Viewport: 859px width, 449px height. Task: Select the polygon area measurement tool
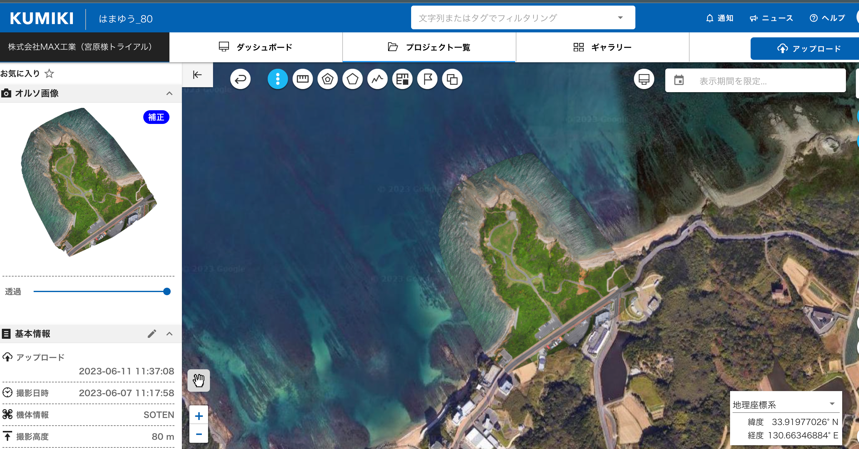(353, 79)
